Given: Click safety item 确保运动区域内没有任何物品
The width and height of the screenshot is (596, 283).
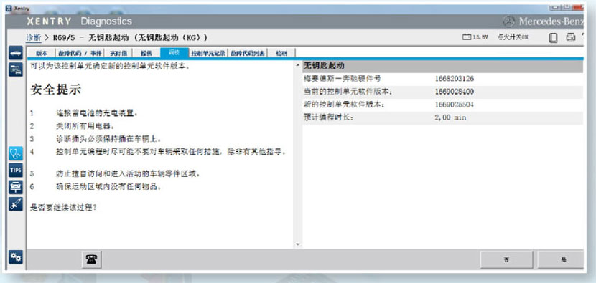Looking at the screenshot, I should click(108, 187).
